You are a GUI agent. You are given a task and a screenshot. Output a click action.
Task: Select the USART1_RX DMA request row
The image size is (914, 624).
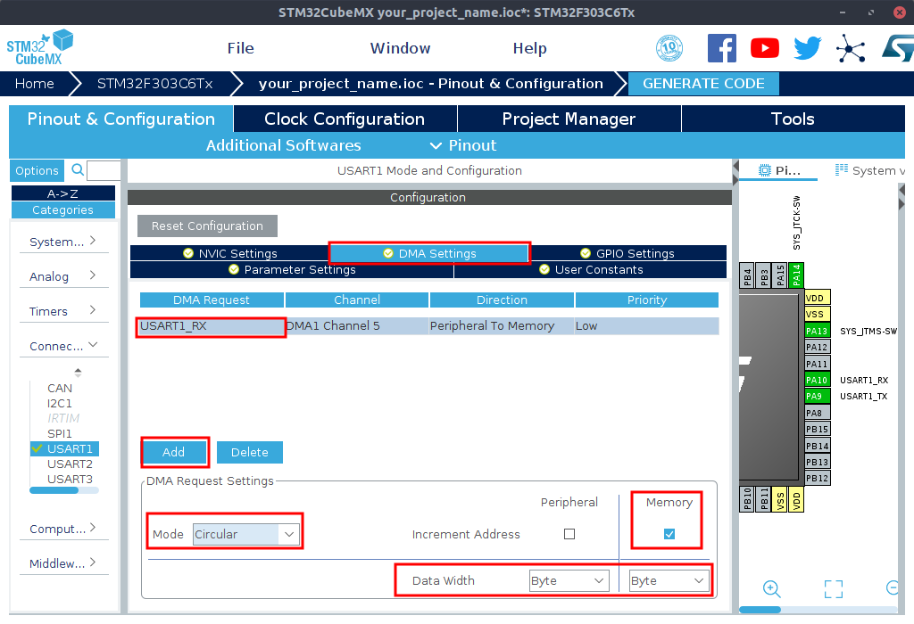tap(429, 326)
